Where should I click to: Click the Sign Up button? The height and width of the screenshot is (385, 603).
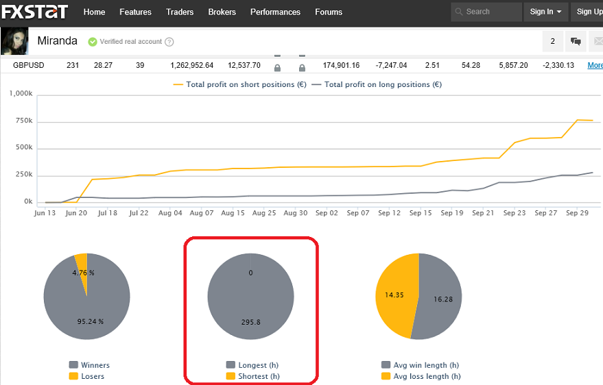(589, 12)
